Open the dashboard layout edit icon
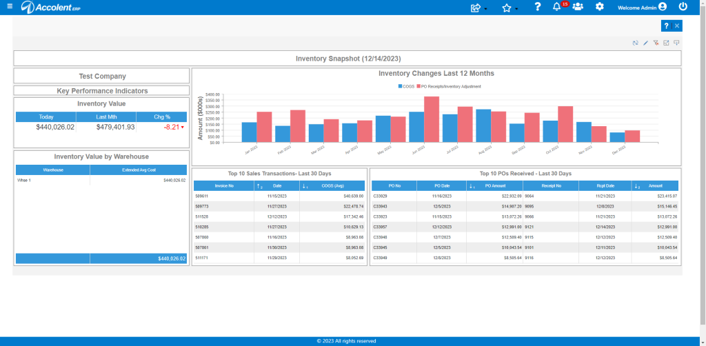706x346 pixels. coord(667,43)
